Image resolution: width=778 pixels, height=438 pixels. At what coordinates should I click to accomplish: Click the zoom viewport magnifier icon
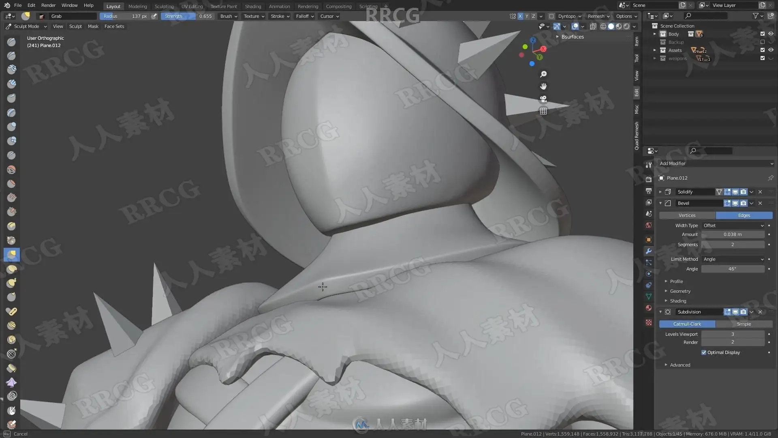[543, 74]
